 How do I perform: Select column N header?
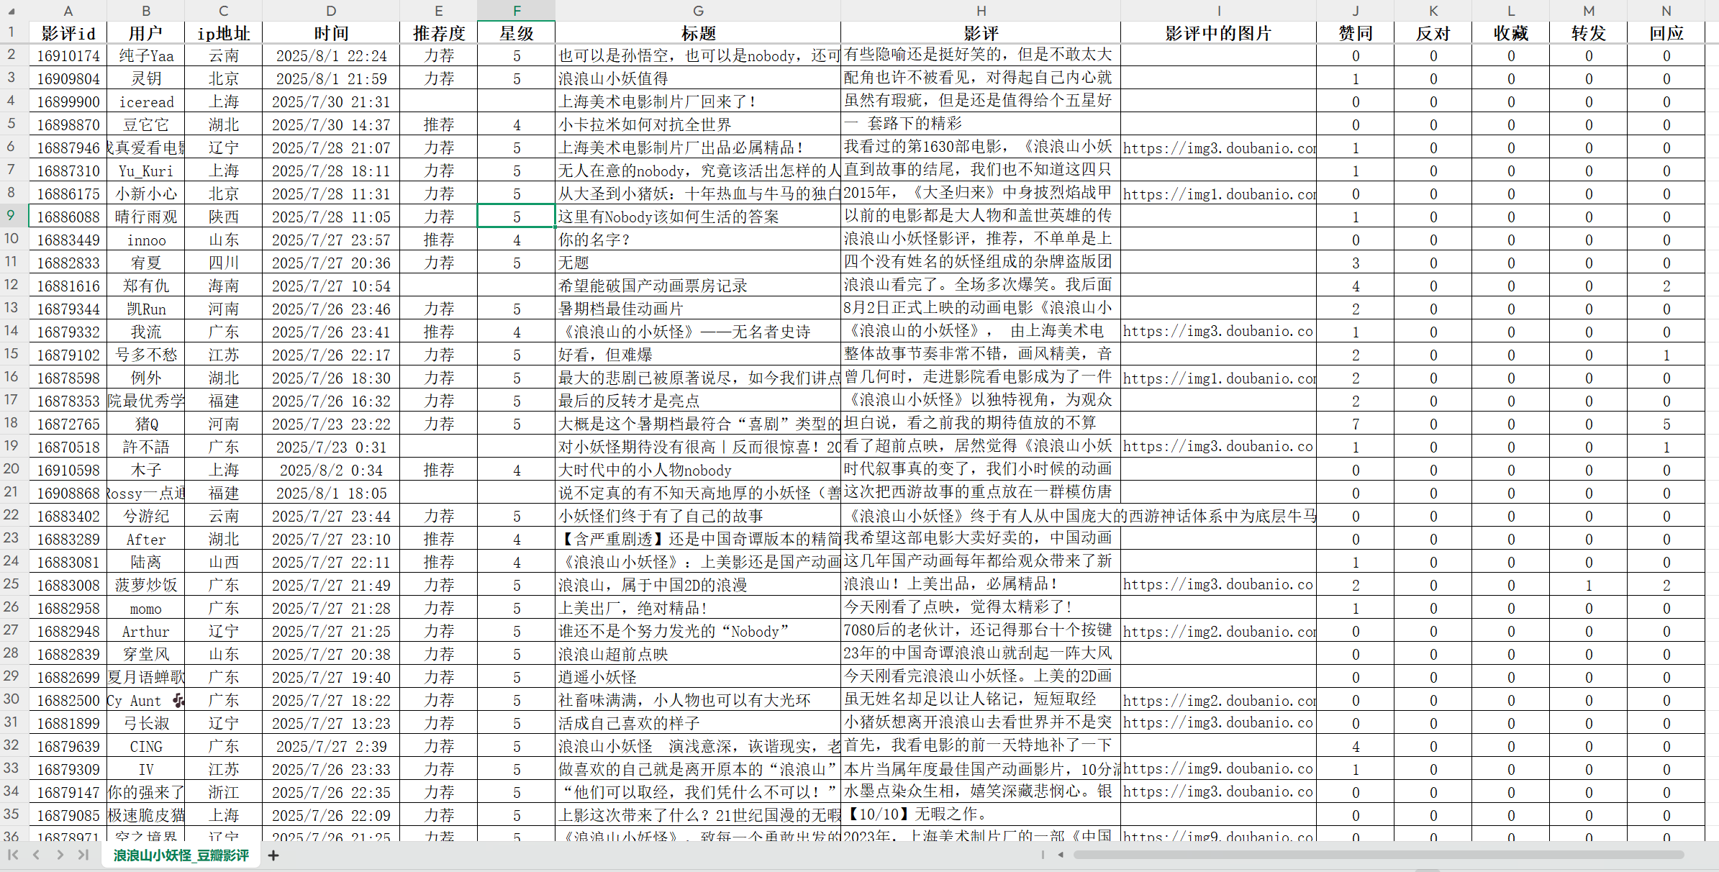pos(1666,11)
